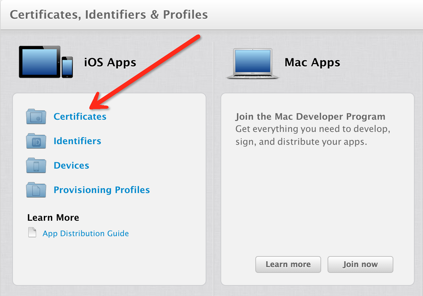Click the Certificates, Identifiers & Profiles page title
The height and width of the screenshot is (296, 423).
(109, 14)
